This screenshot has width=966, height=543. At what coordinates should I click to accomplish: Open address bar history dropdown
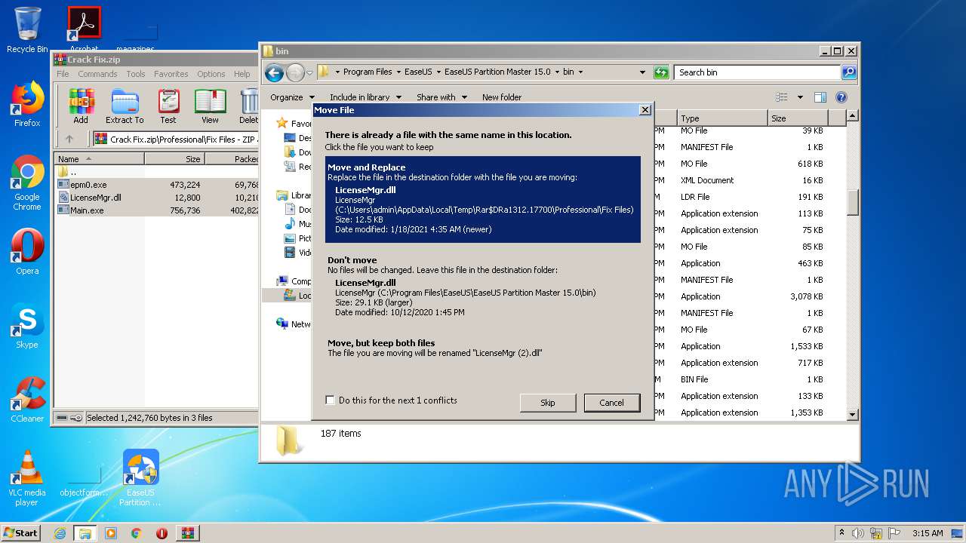click(642, 72)
